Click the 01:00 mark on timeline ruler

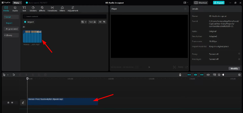coord(71,79)
